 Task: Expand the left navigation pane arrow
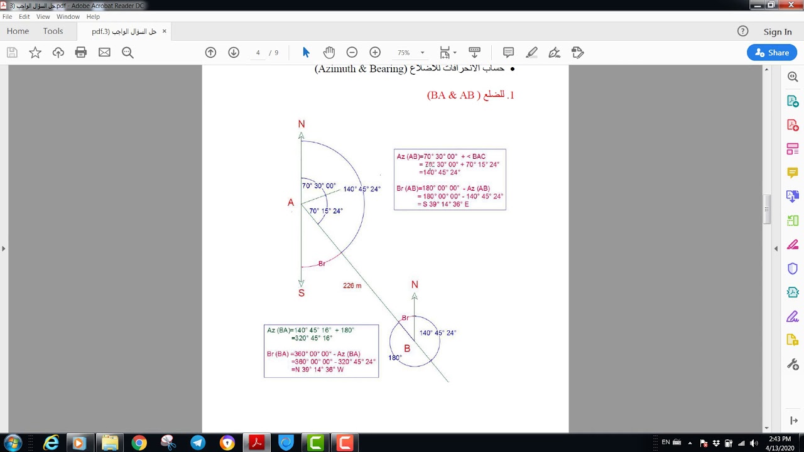point(3,249)
